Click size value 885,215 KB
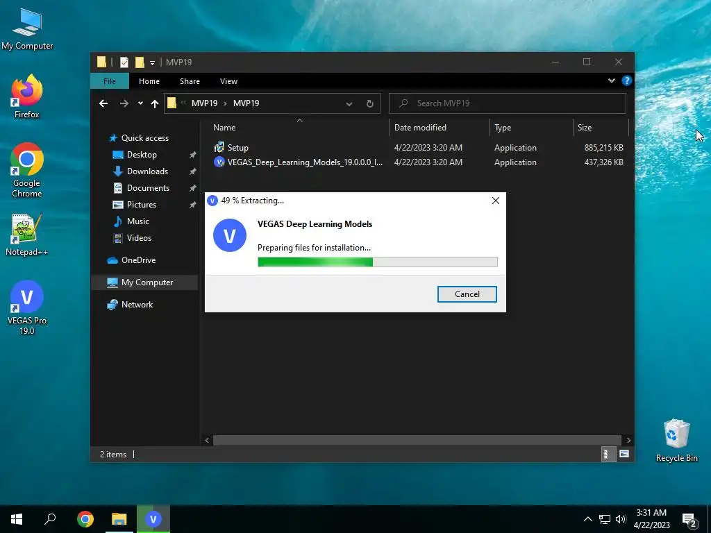The height and width of the screenshot is (533, 711). [603, 148]
